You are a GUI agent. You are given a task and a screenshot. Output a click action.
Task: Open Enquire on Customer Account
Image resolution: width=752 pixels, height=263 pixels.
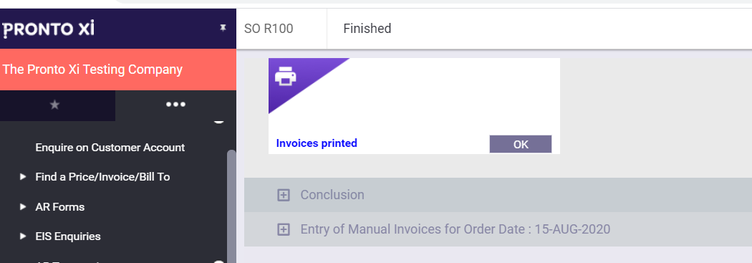[110, 148]
